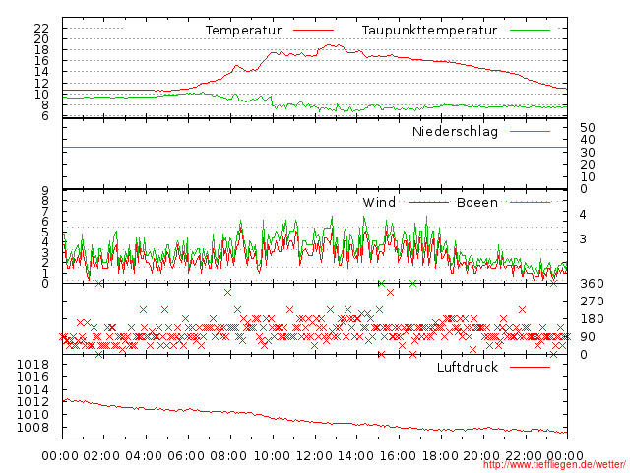The height and width of the screenshot is (473, 630).
Task: Click the 20:00 time axis label
Action: (x=481, y=456)
